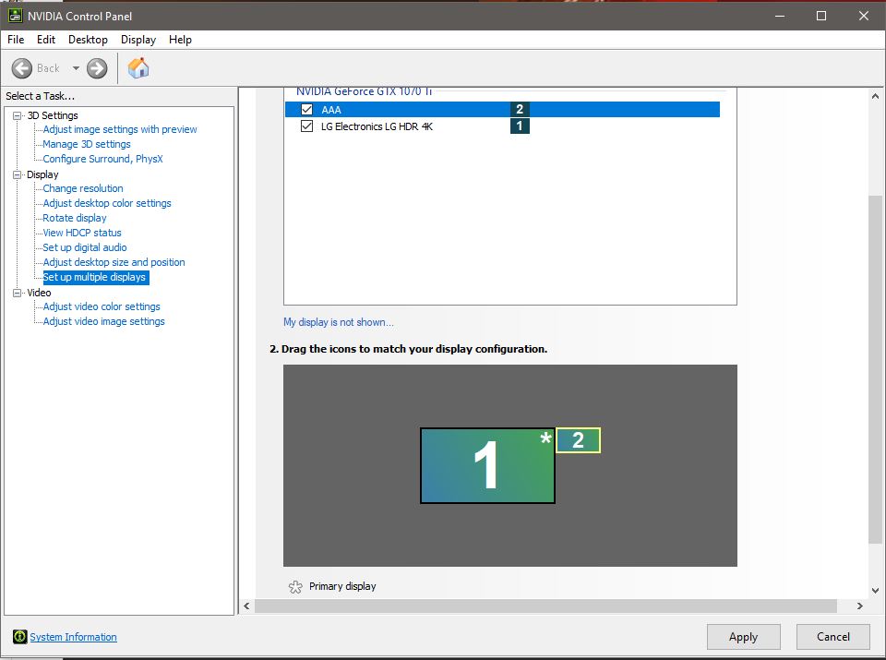Click the Primary display star icon

pyautogui.click(x=295, y=586)
